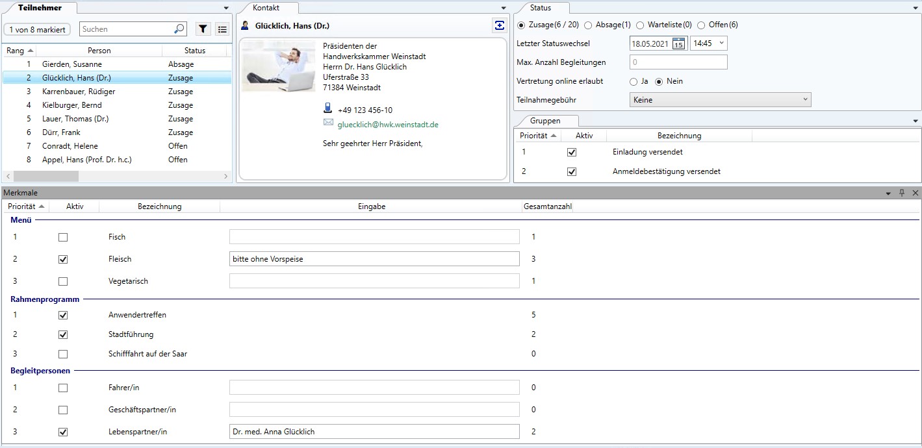Open the calendar date picker icon
922x448 pixels.
click(678, 44)
